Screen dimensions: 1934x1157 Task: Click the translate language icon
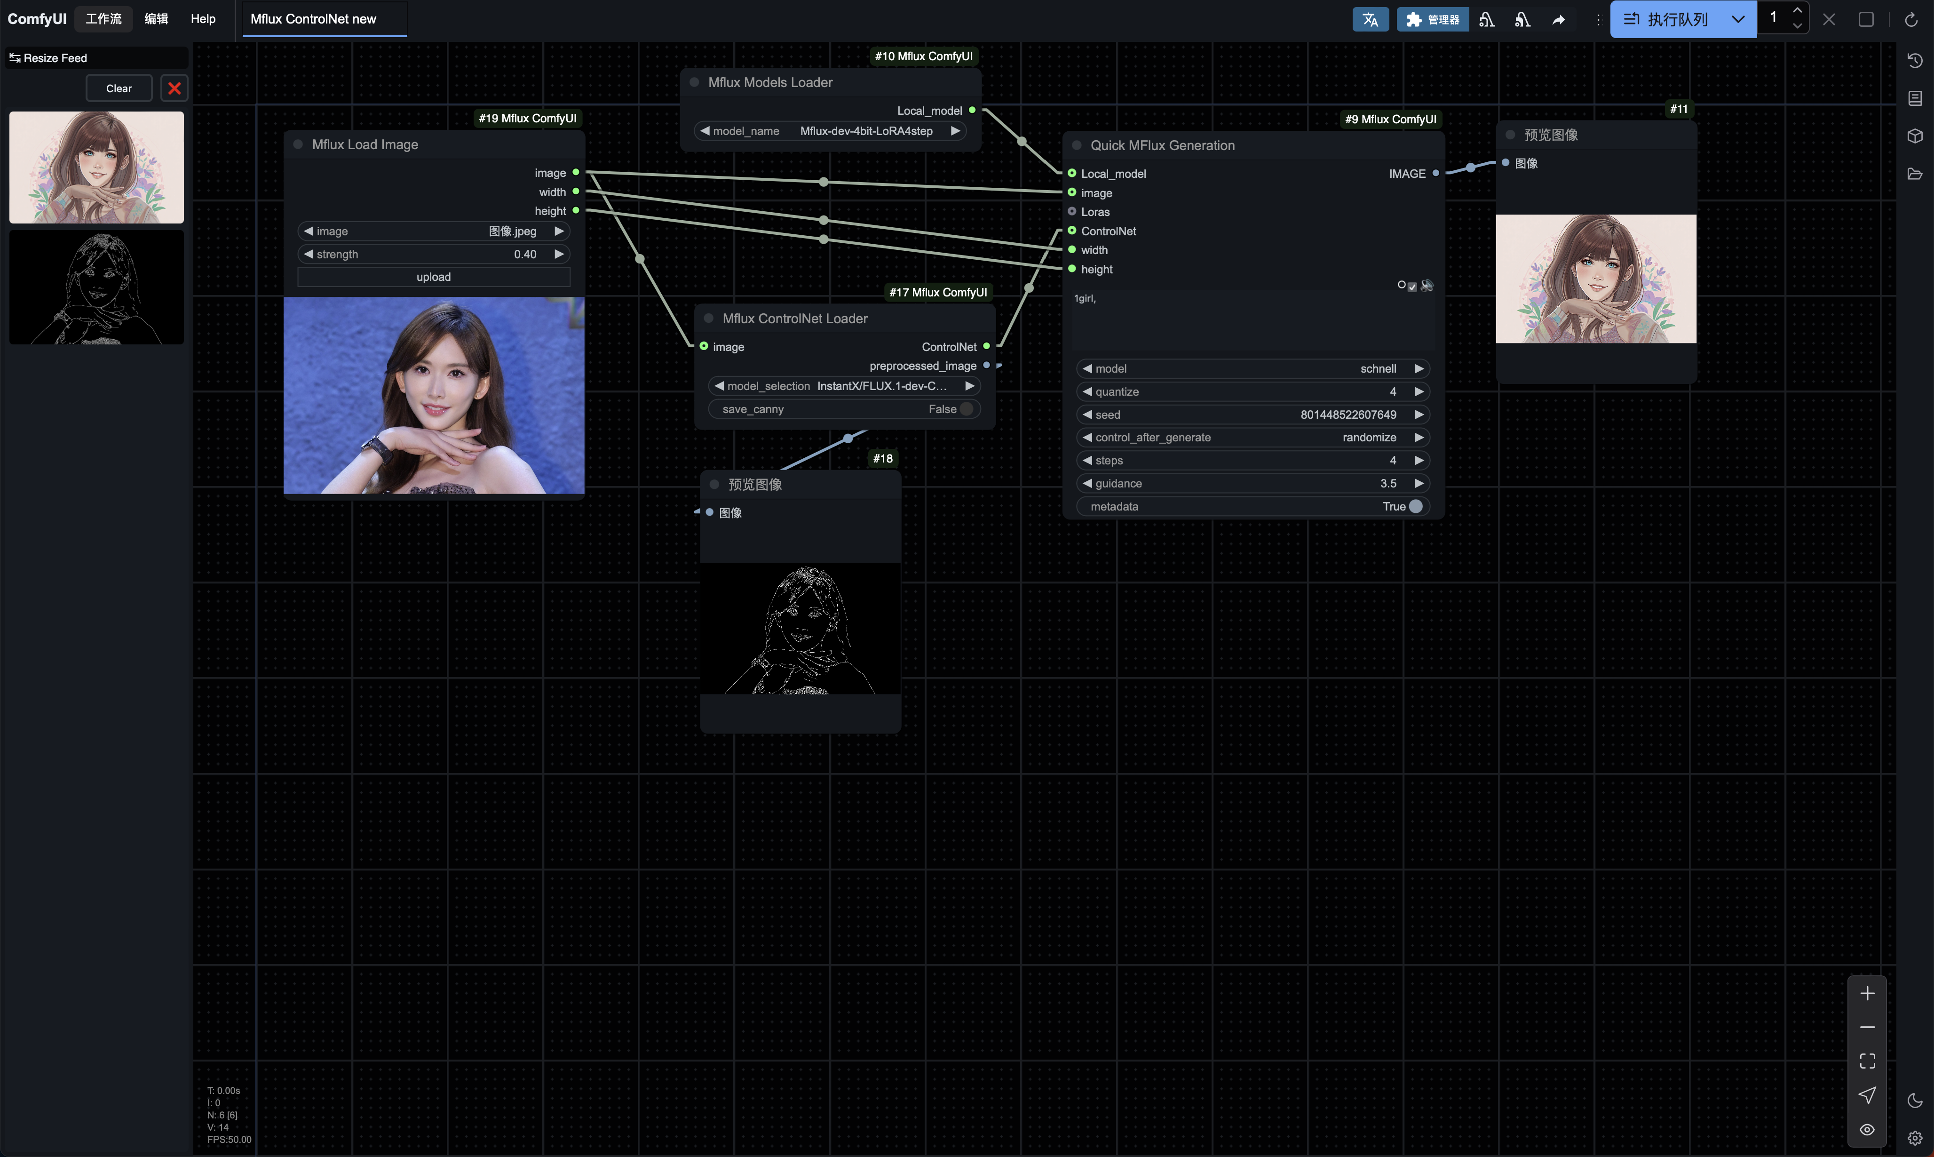pyautogui.click(x=1370, y=19)
